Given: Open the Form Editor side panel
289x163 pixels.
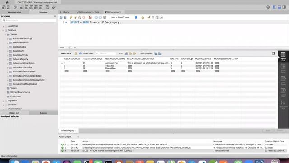Looking at the screenshot, I should pos(283,68).
